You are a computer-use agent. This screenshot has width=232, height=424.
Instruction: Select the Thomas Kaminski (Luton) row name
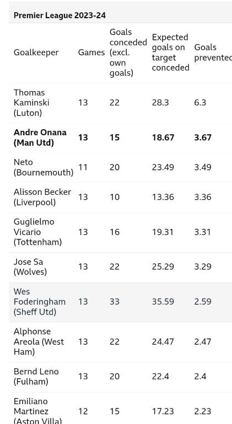pyautogui.click(x=31, y=103)
